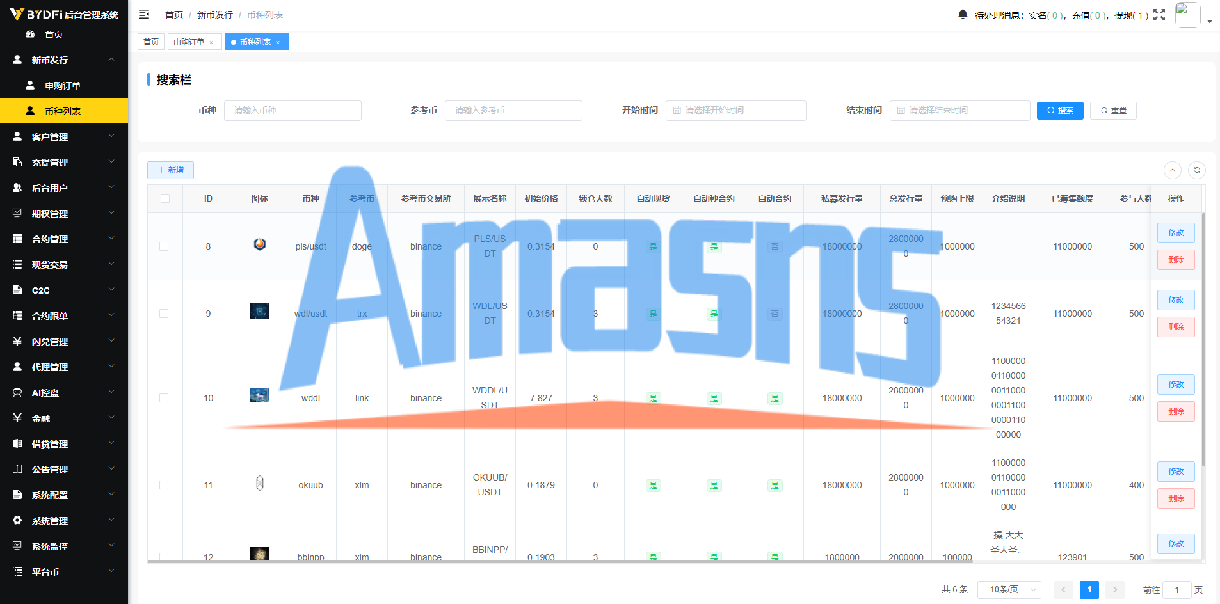
Task: Click the pls/usdt coin icon thumbnail
Action: 259,244
